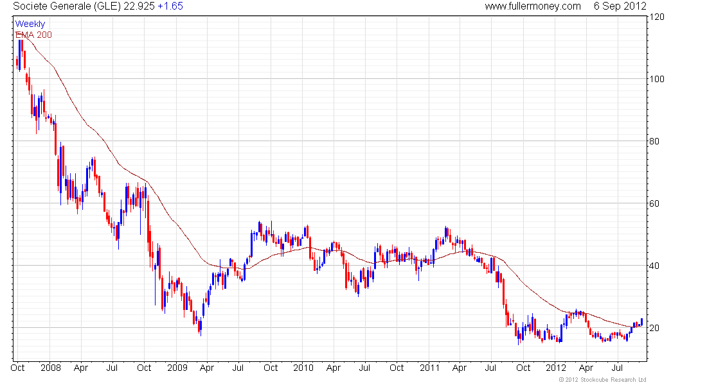Click the '2010' year label on time axis
This screenshot has height=385, width=707.
(x=303, y=368)
